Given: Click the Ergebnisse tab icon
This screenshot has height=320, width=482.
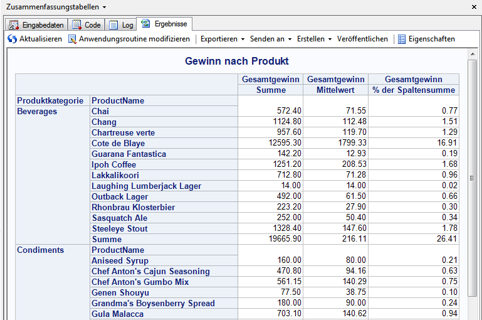Looking at the screenshot, I should tap(145, 23).
